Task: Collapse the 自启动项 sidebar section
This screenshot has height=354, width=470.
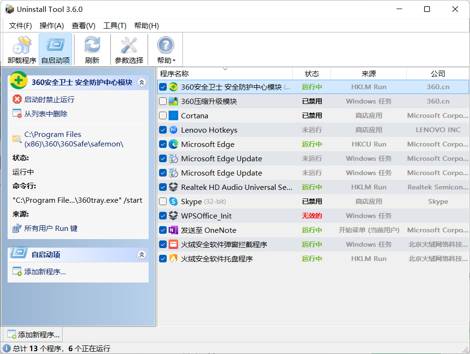Action: click(141, 255)
